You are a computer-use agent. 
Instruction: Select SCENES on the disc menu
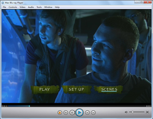click(109, 89)
